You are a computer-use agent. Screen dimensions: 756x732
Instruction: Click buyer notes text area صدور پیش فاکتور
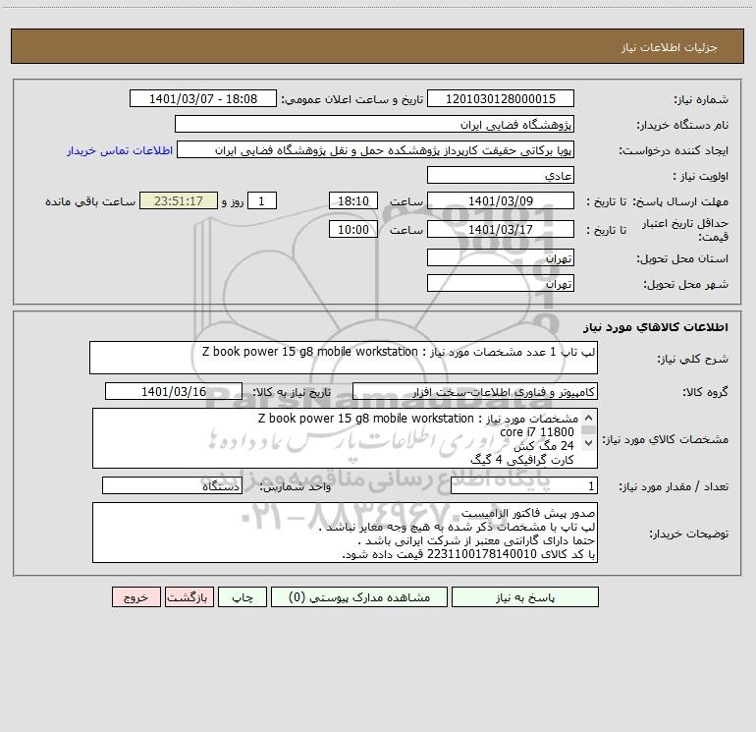(345, 533)
